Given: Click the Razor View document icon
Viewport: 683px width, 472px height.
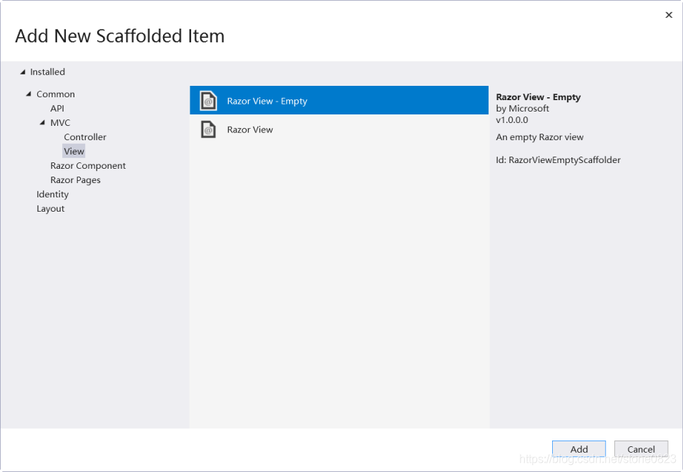Looking at the screenshot, I should 207,129.
